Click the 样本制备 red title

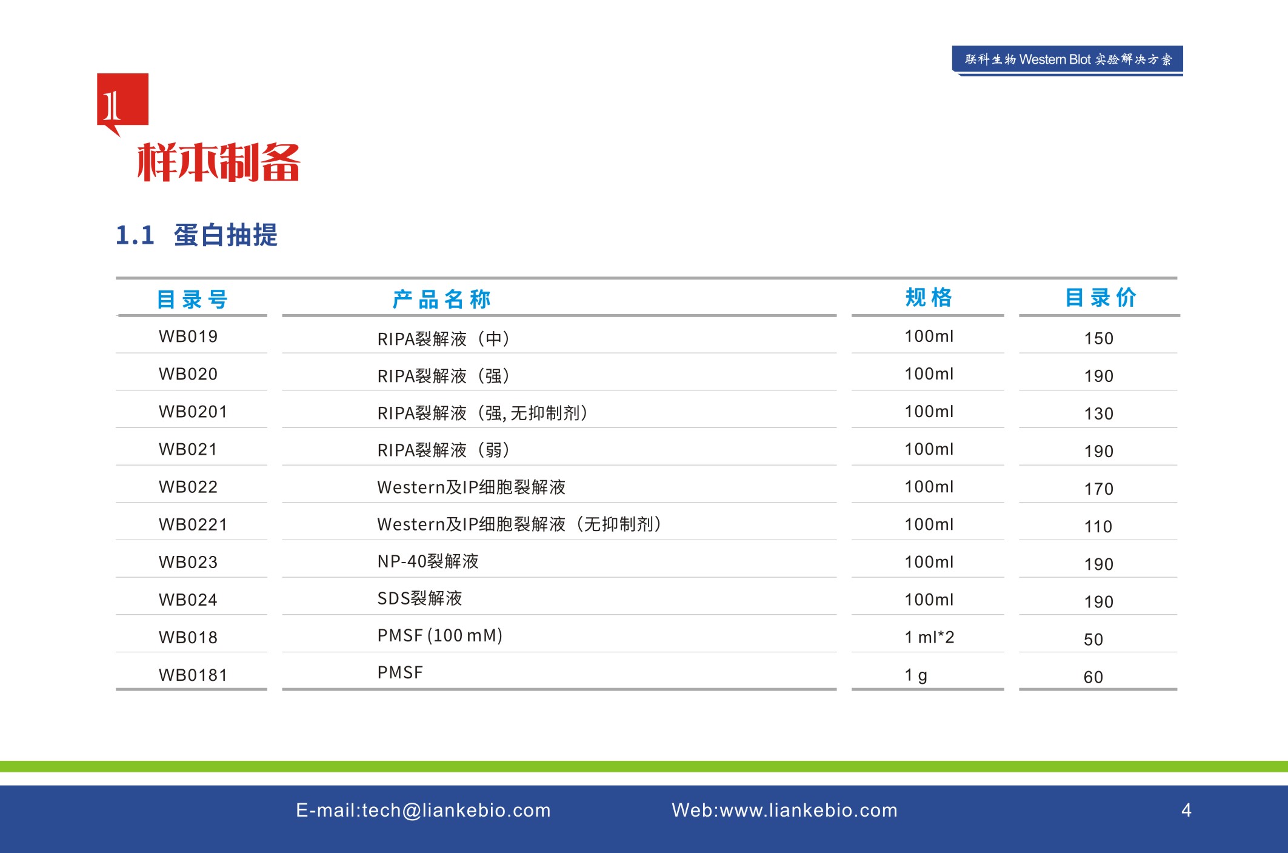218,162
